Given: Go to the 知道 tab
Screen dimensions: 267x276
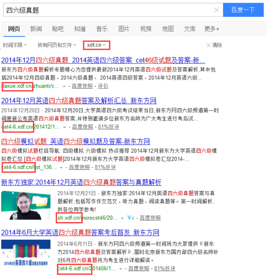Looking at the screenshot, I should pos(80,29).
